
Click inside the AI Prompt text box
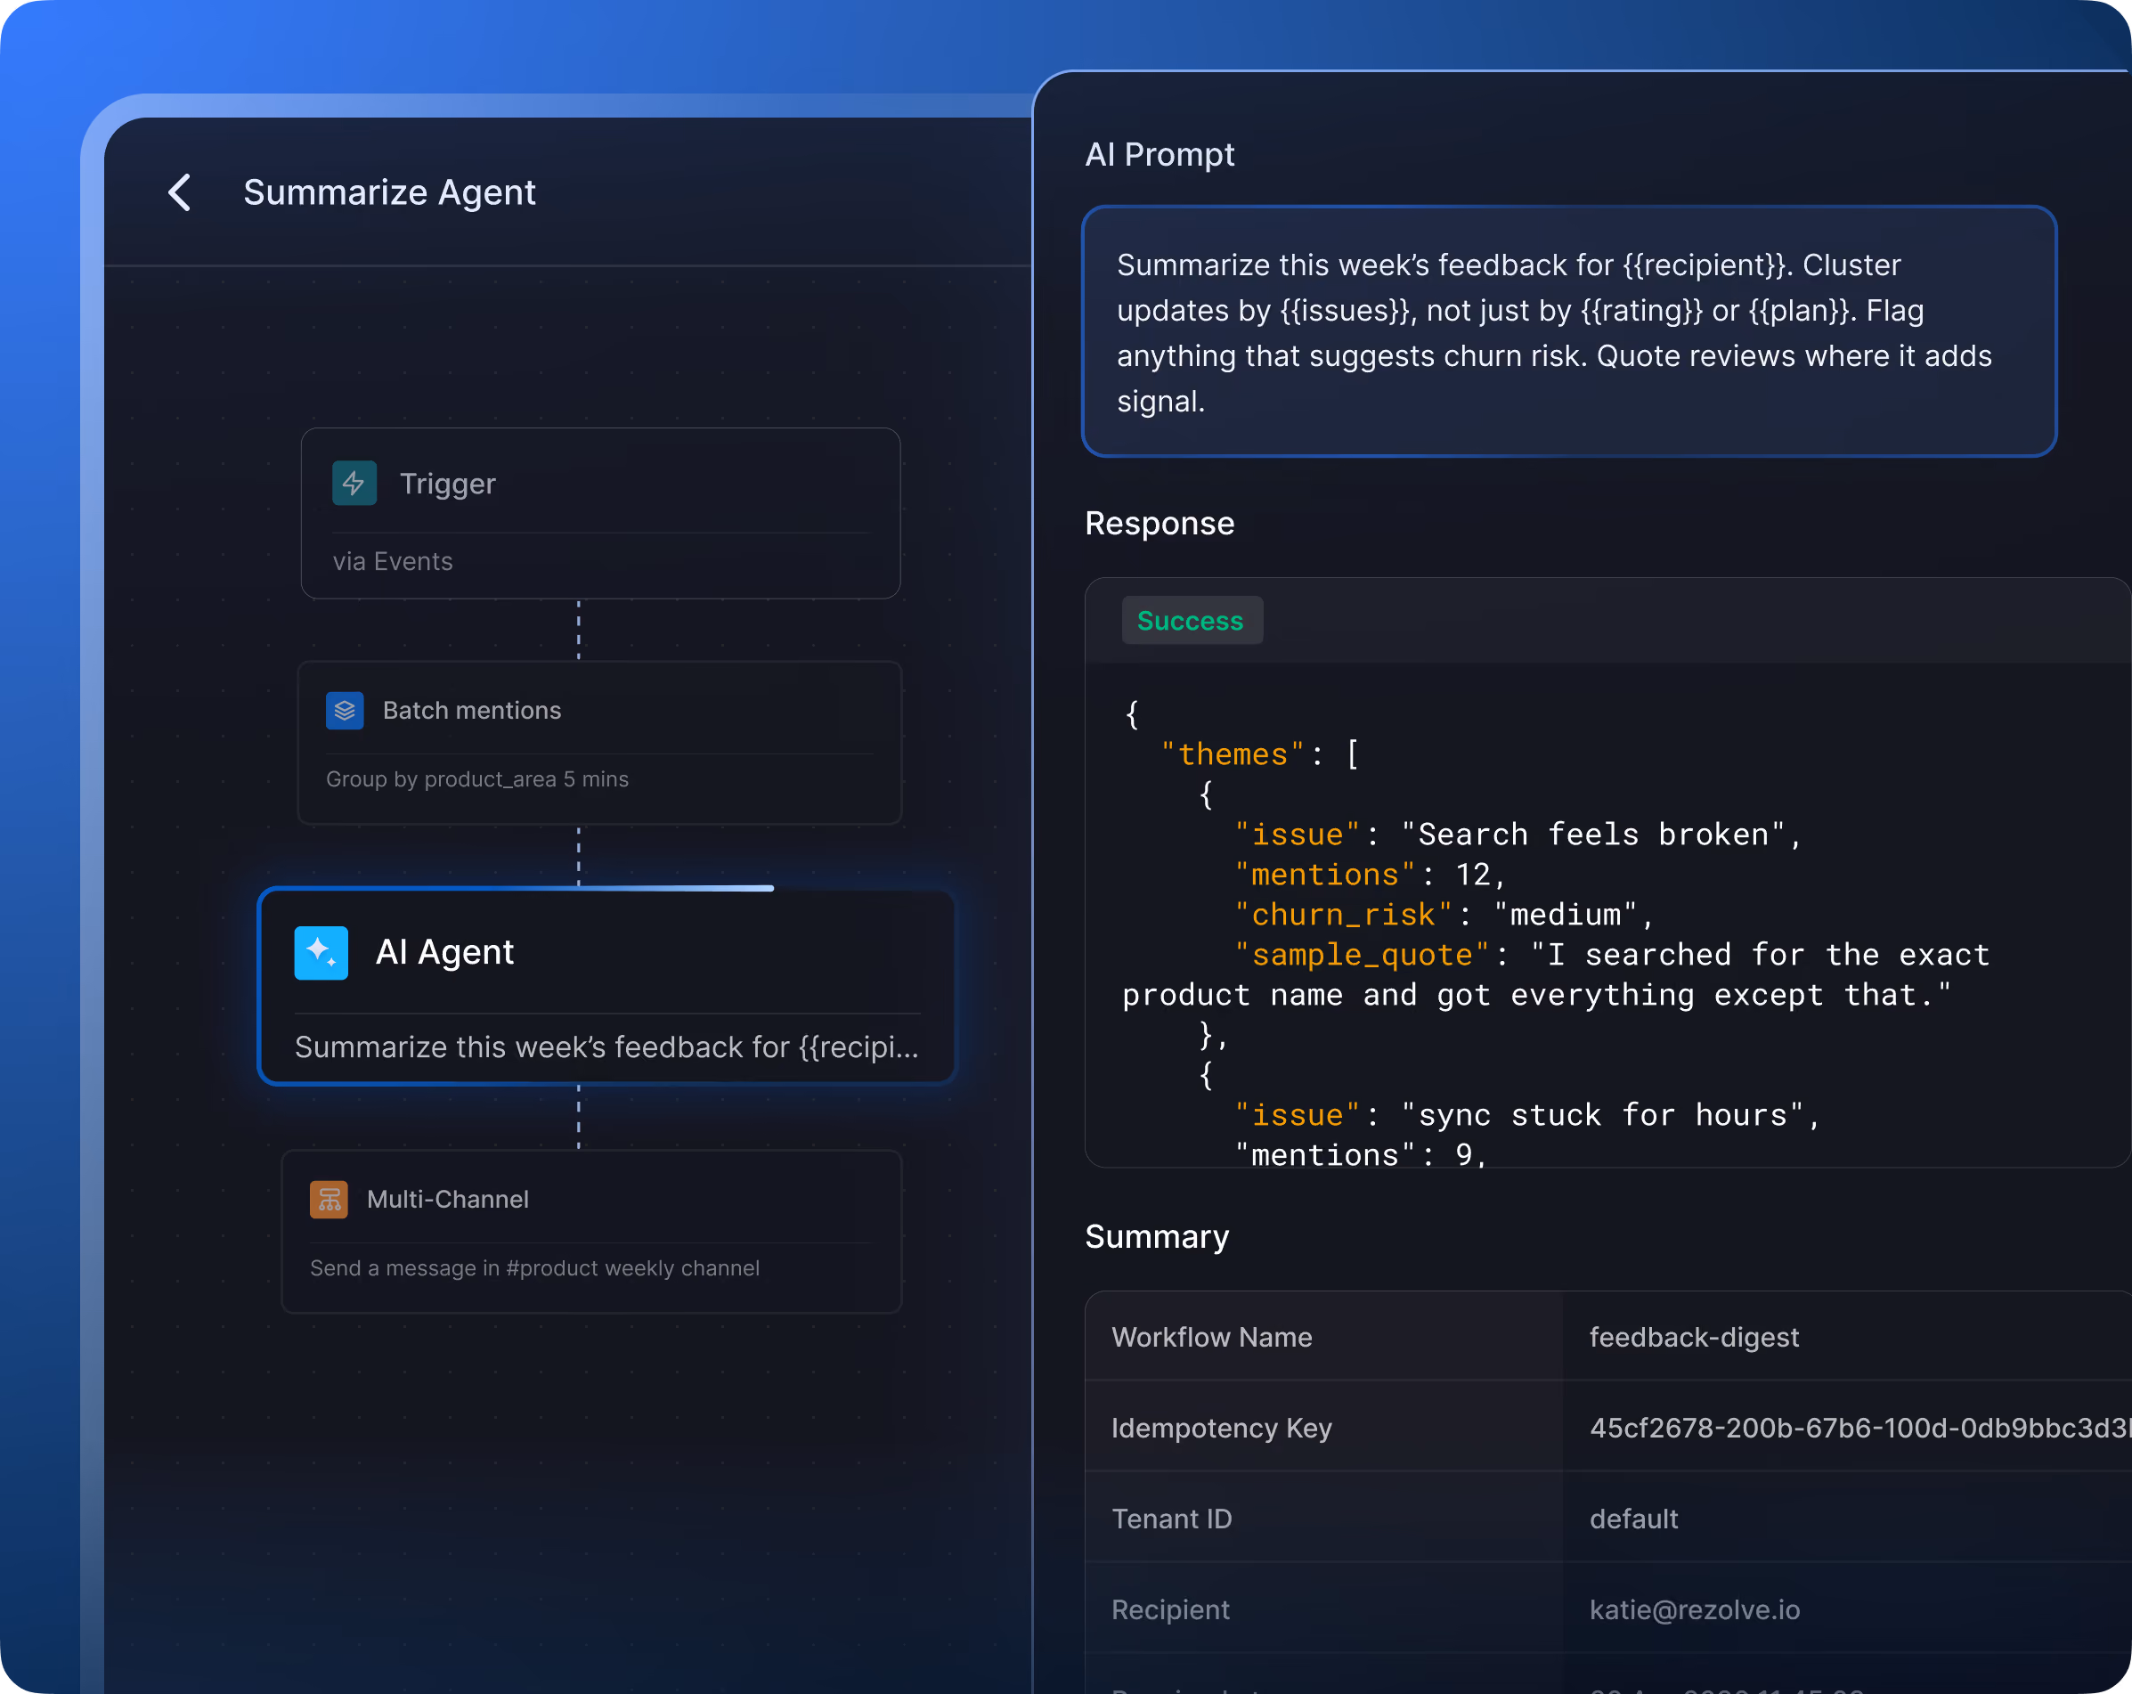tap(1569, 331)
